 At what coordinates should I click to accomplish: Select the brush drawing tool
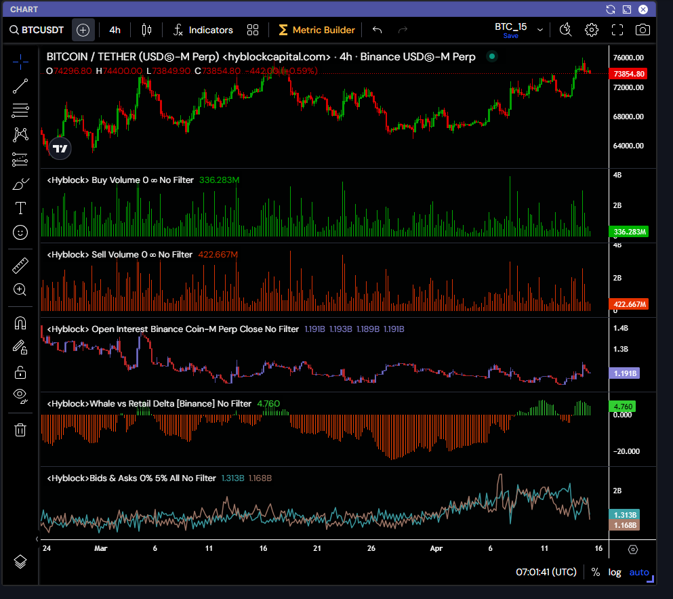pos(20,184)
